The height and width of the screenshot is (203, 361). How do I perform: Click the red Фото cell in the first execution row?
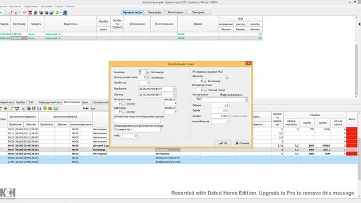coord(351,129)
